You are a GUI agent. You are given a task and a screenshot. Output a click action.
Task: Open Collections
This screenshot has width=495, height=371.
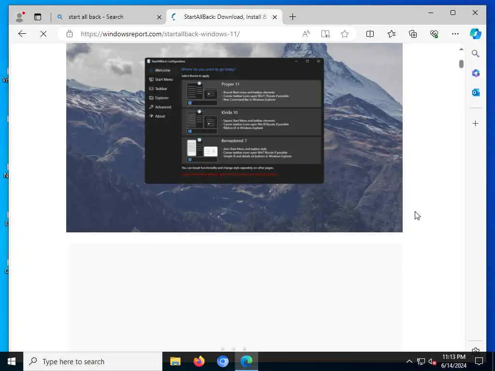tap(413, 34)
